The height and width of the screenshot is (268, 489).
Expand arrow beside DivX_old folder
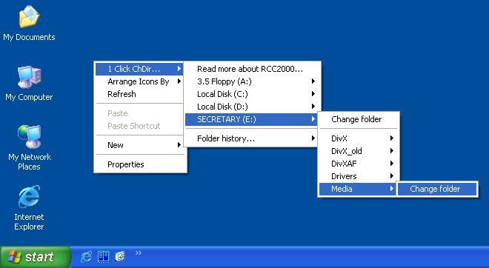[392, 151]
